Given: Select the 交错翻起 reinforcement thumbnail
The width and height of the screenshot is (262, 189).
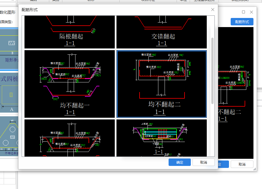Looking at the screenshot, I should coord(161,32).
